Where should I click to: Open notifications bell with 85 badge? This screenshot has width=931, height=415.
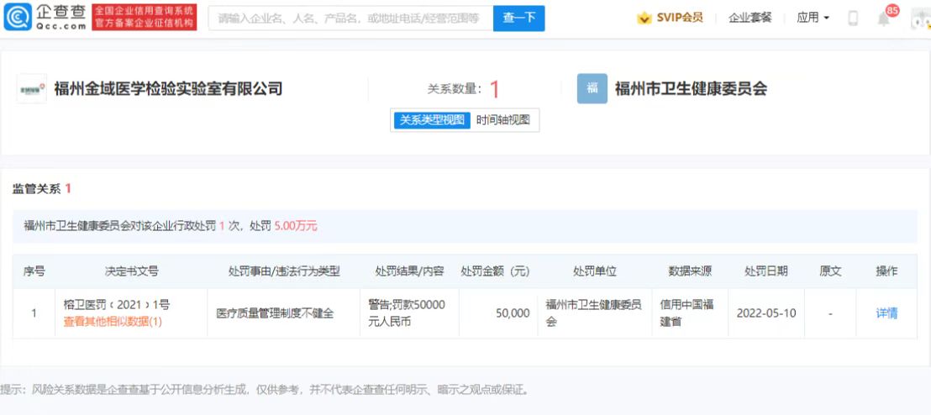pyautogui.click(x=883, y=19)
